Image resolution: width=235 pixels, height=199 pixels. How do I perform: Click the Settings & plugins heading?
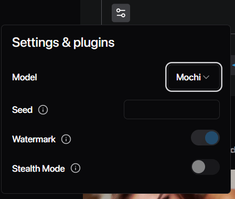[63, 43]
